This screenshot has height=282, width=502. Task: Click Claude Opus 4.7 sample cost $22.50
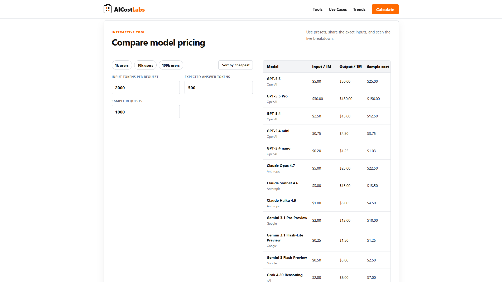click(x=372, y=168)
